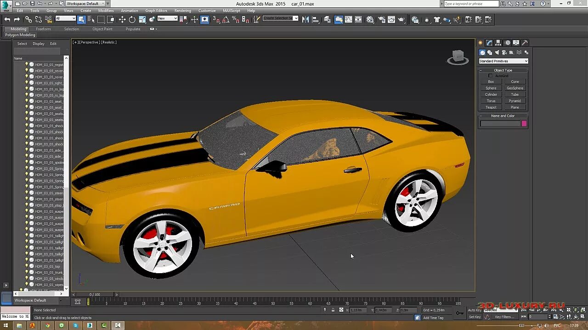Open the Standard Primitives dropdown

tap(503, 61)
